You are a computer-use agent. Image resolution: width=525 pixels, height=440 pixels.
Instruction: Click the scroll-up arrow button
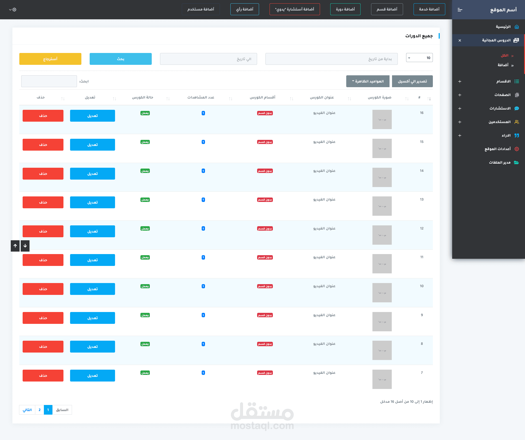pos(15,246)
